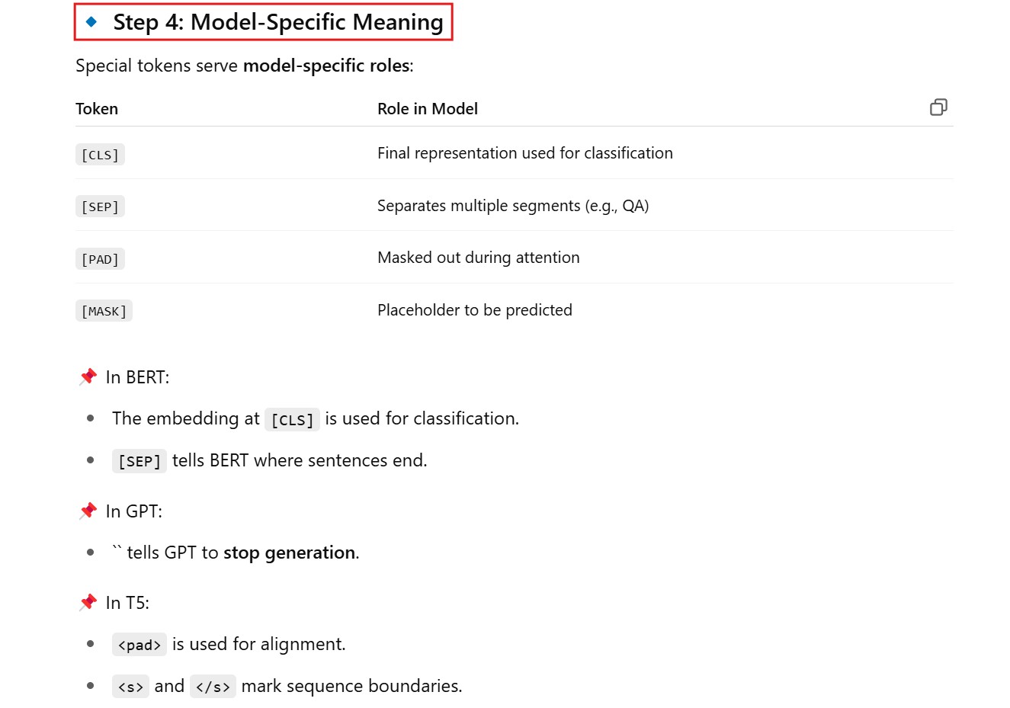Image resolution: width=1010 pixels, height=708 pixels.
Task: Click the copy table icon
Action: pyautogui.click(x=938, y=107)
